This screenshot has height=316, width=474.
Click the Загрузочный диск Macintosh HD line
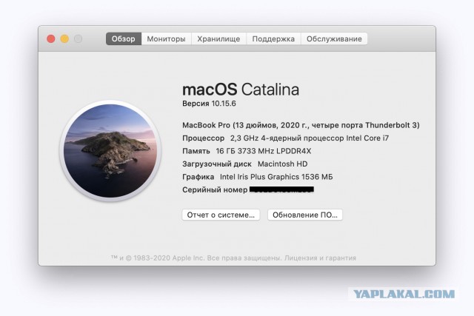point(245,164)
